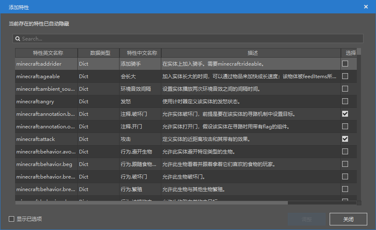Click the 选择 column header
Image resolution: width=376 pixels, height=230 pixels.
click(x=349, y=53)
